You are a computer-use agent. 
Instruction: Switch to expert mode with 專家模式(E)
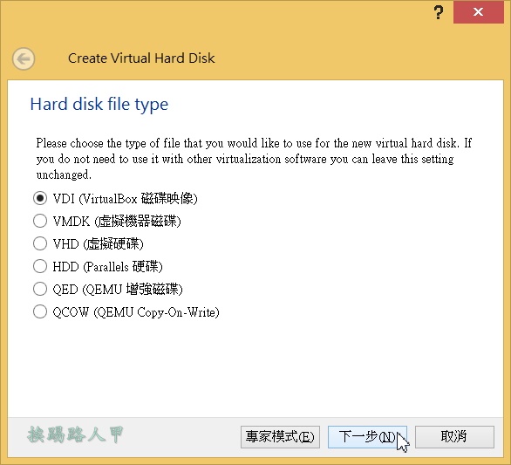[280, 437]
